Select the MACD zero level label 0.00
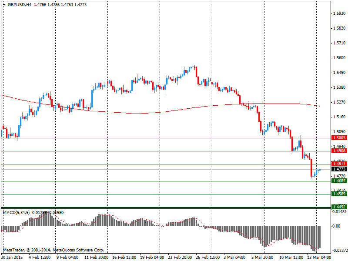This screenshot has height=261, width=348. click(336, 226)
